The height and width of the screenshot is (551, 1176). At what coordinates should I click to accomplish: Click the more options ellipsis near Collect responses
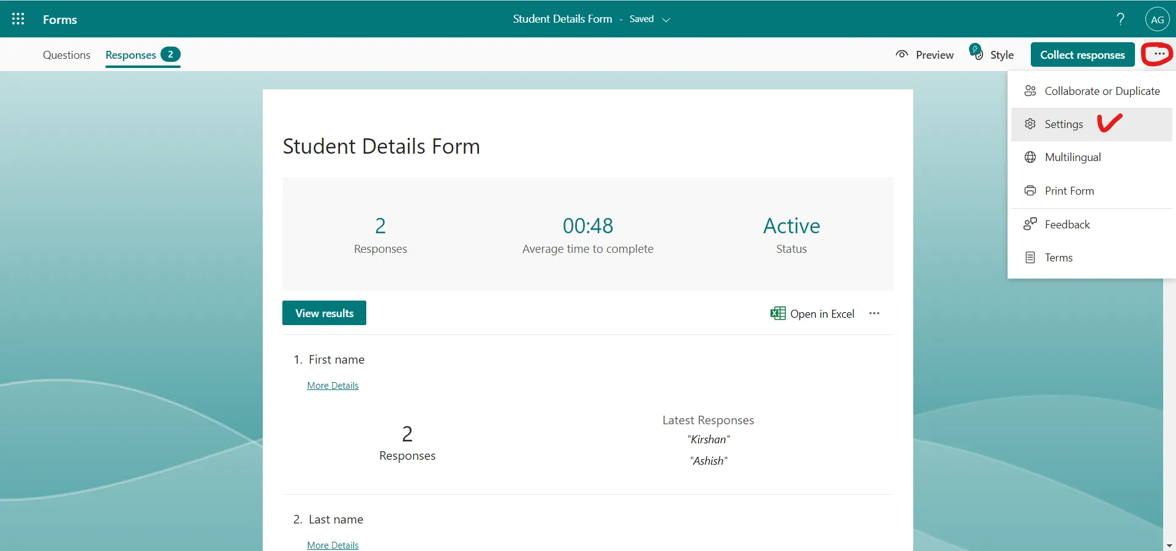[x=1158, y=54]
